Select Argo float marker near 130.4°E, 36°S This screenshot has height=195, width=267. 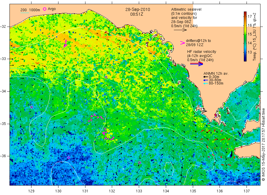coord(69,157)
